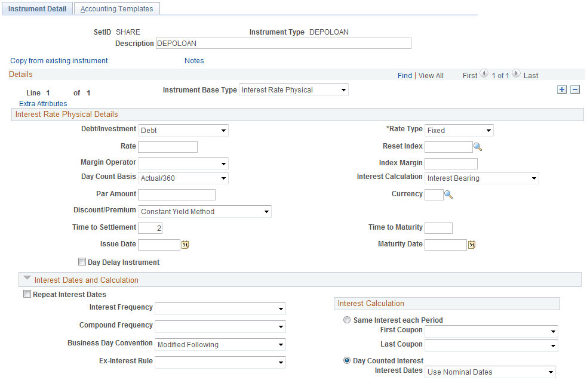587x380 pixels.
Task: Click the View All link
Action: click(x=431, y=75)
